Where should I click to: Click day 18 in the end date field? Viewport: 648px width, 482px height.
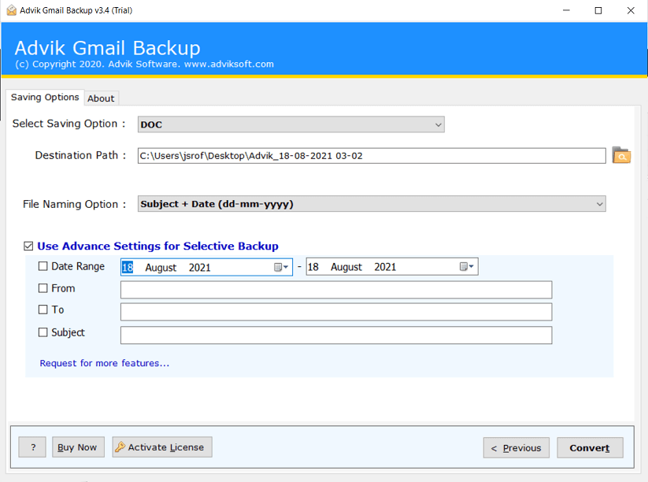click(313, 267)
